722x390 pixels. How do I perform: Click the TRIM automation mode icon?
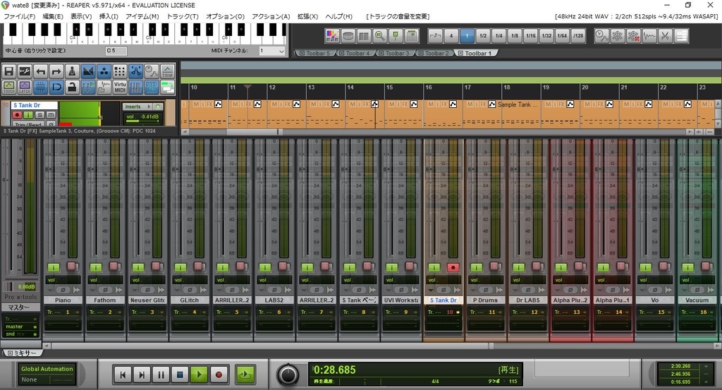[168, 71]
